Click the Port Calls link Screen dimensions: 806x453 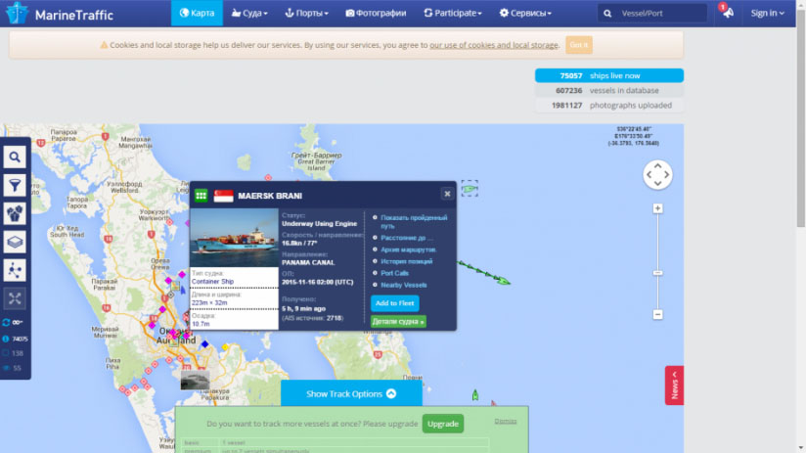(x=395, y=273)
